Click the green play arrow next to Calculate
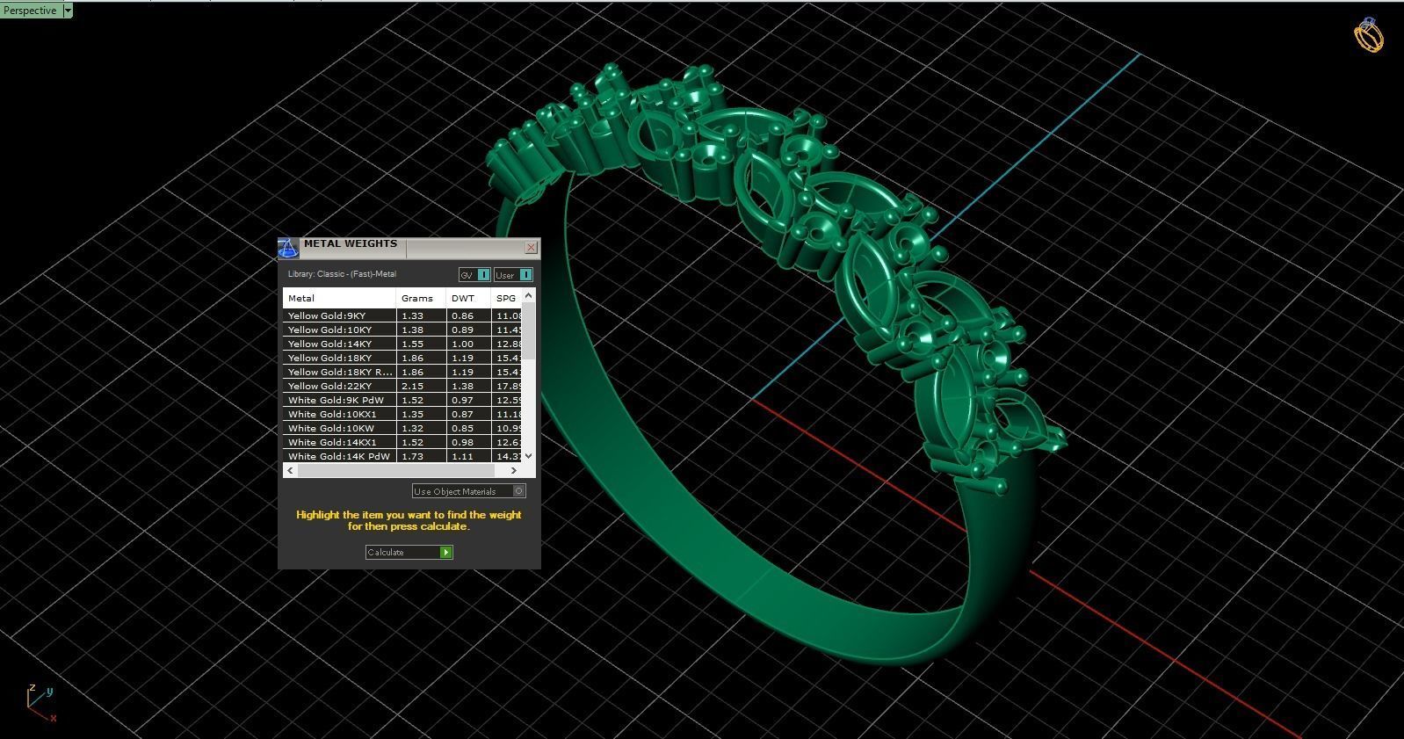 [x=446, y=552]
